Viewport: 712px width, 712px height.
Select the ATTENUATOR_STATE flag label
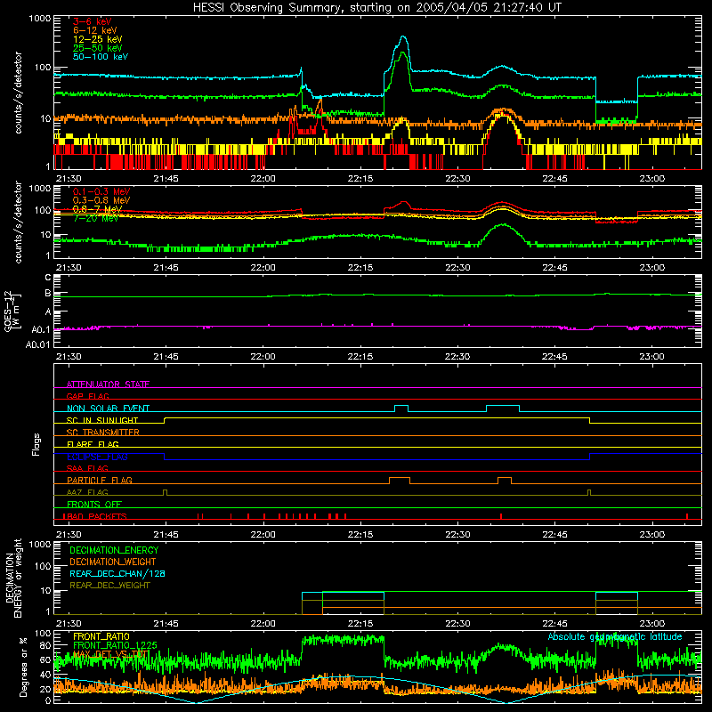(108, 384)
